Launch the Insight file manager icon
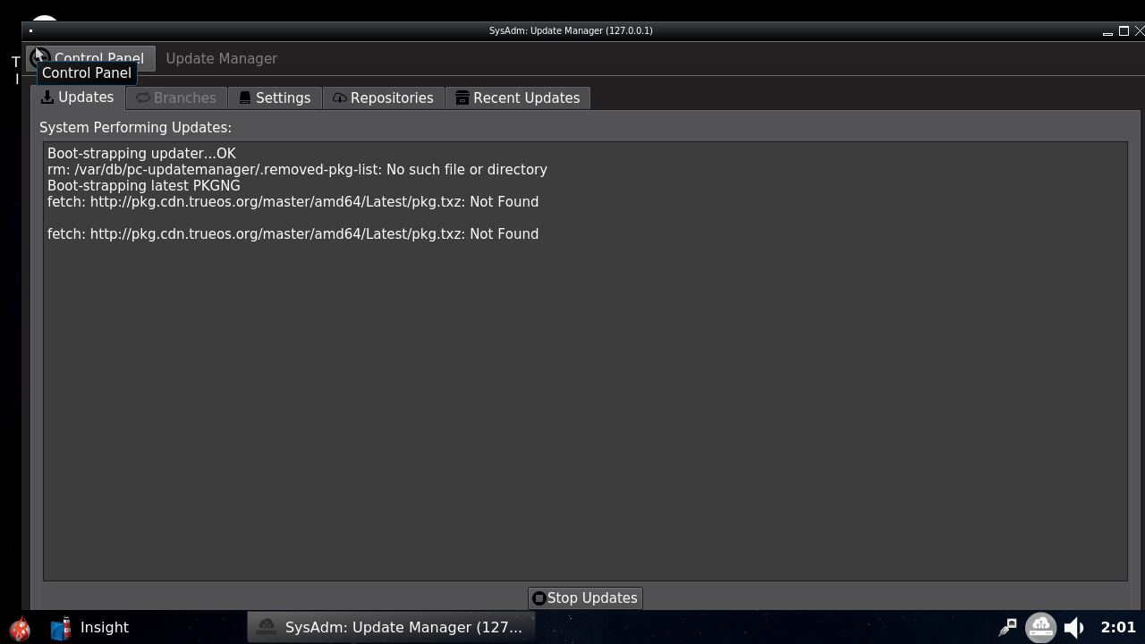 [x=61, y=628]
